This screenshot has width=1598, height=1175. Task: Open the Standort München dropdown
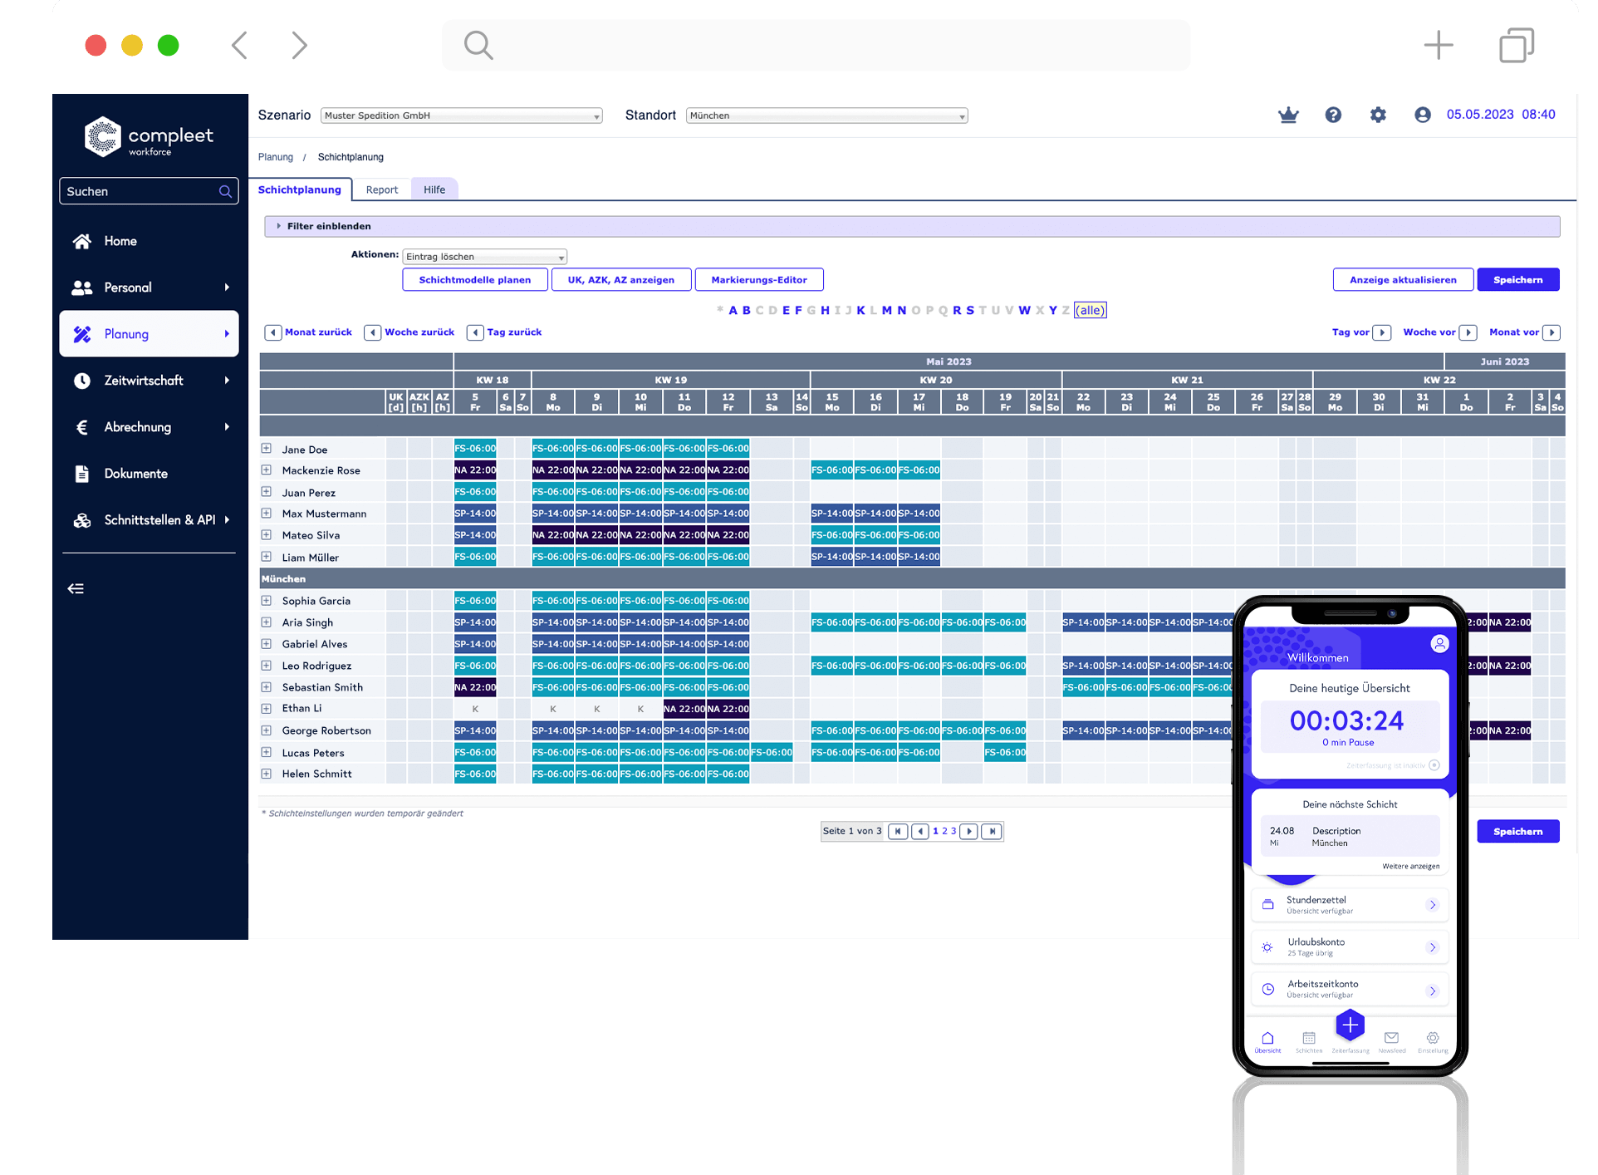826,116
